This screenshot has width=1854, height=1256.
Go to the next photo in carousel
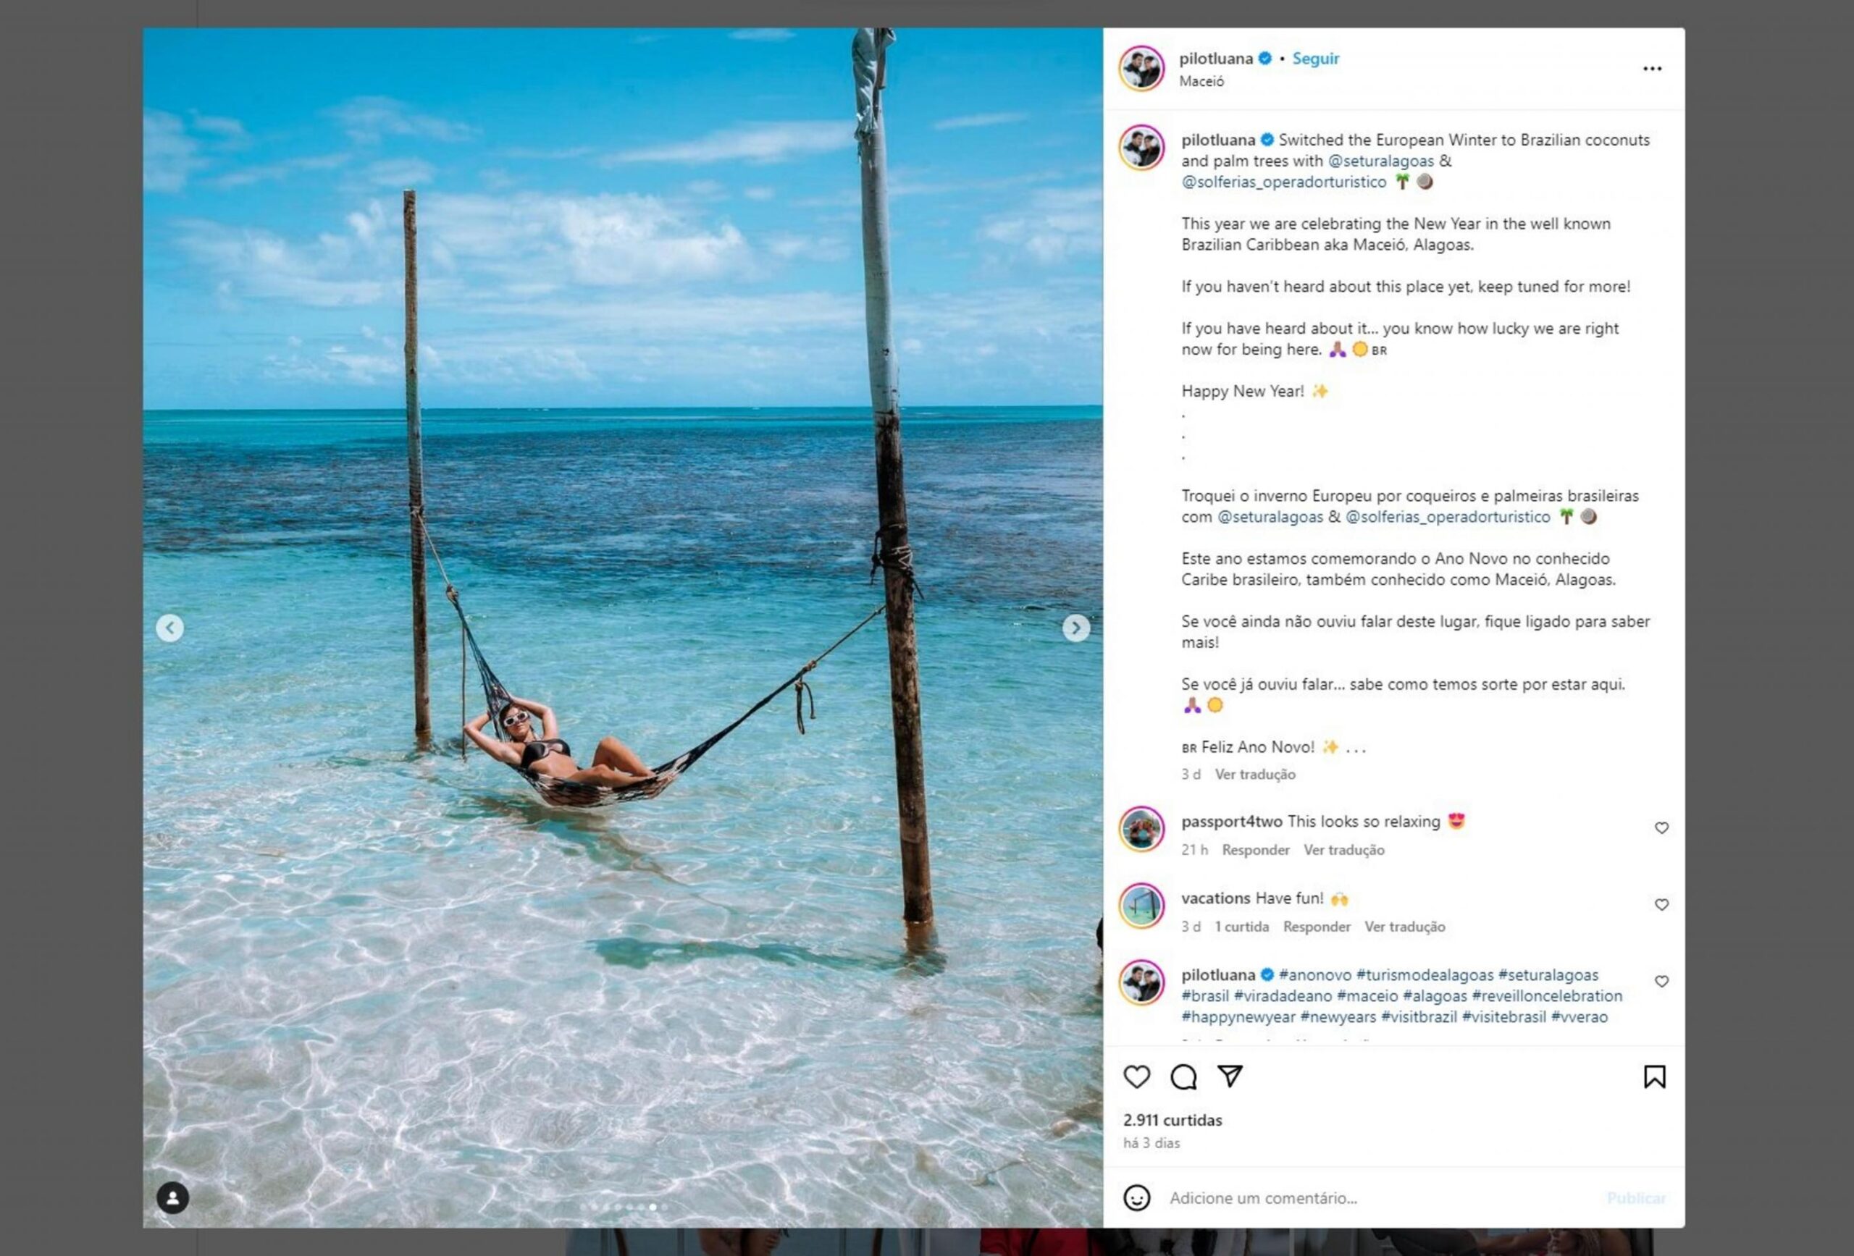(x=1076, y=628)
